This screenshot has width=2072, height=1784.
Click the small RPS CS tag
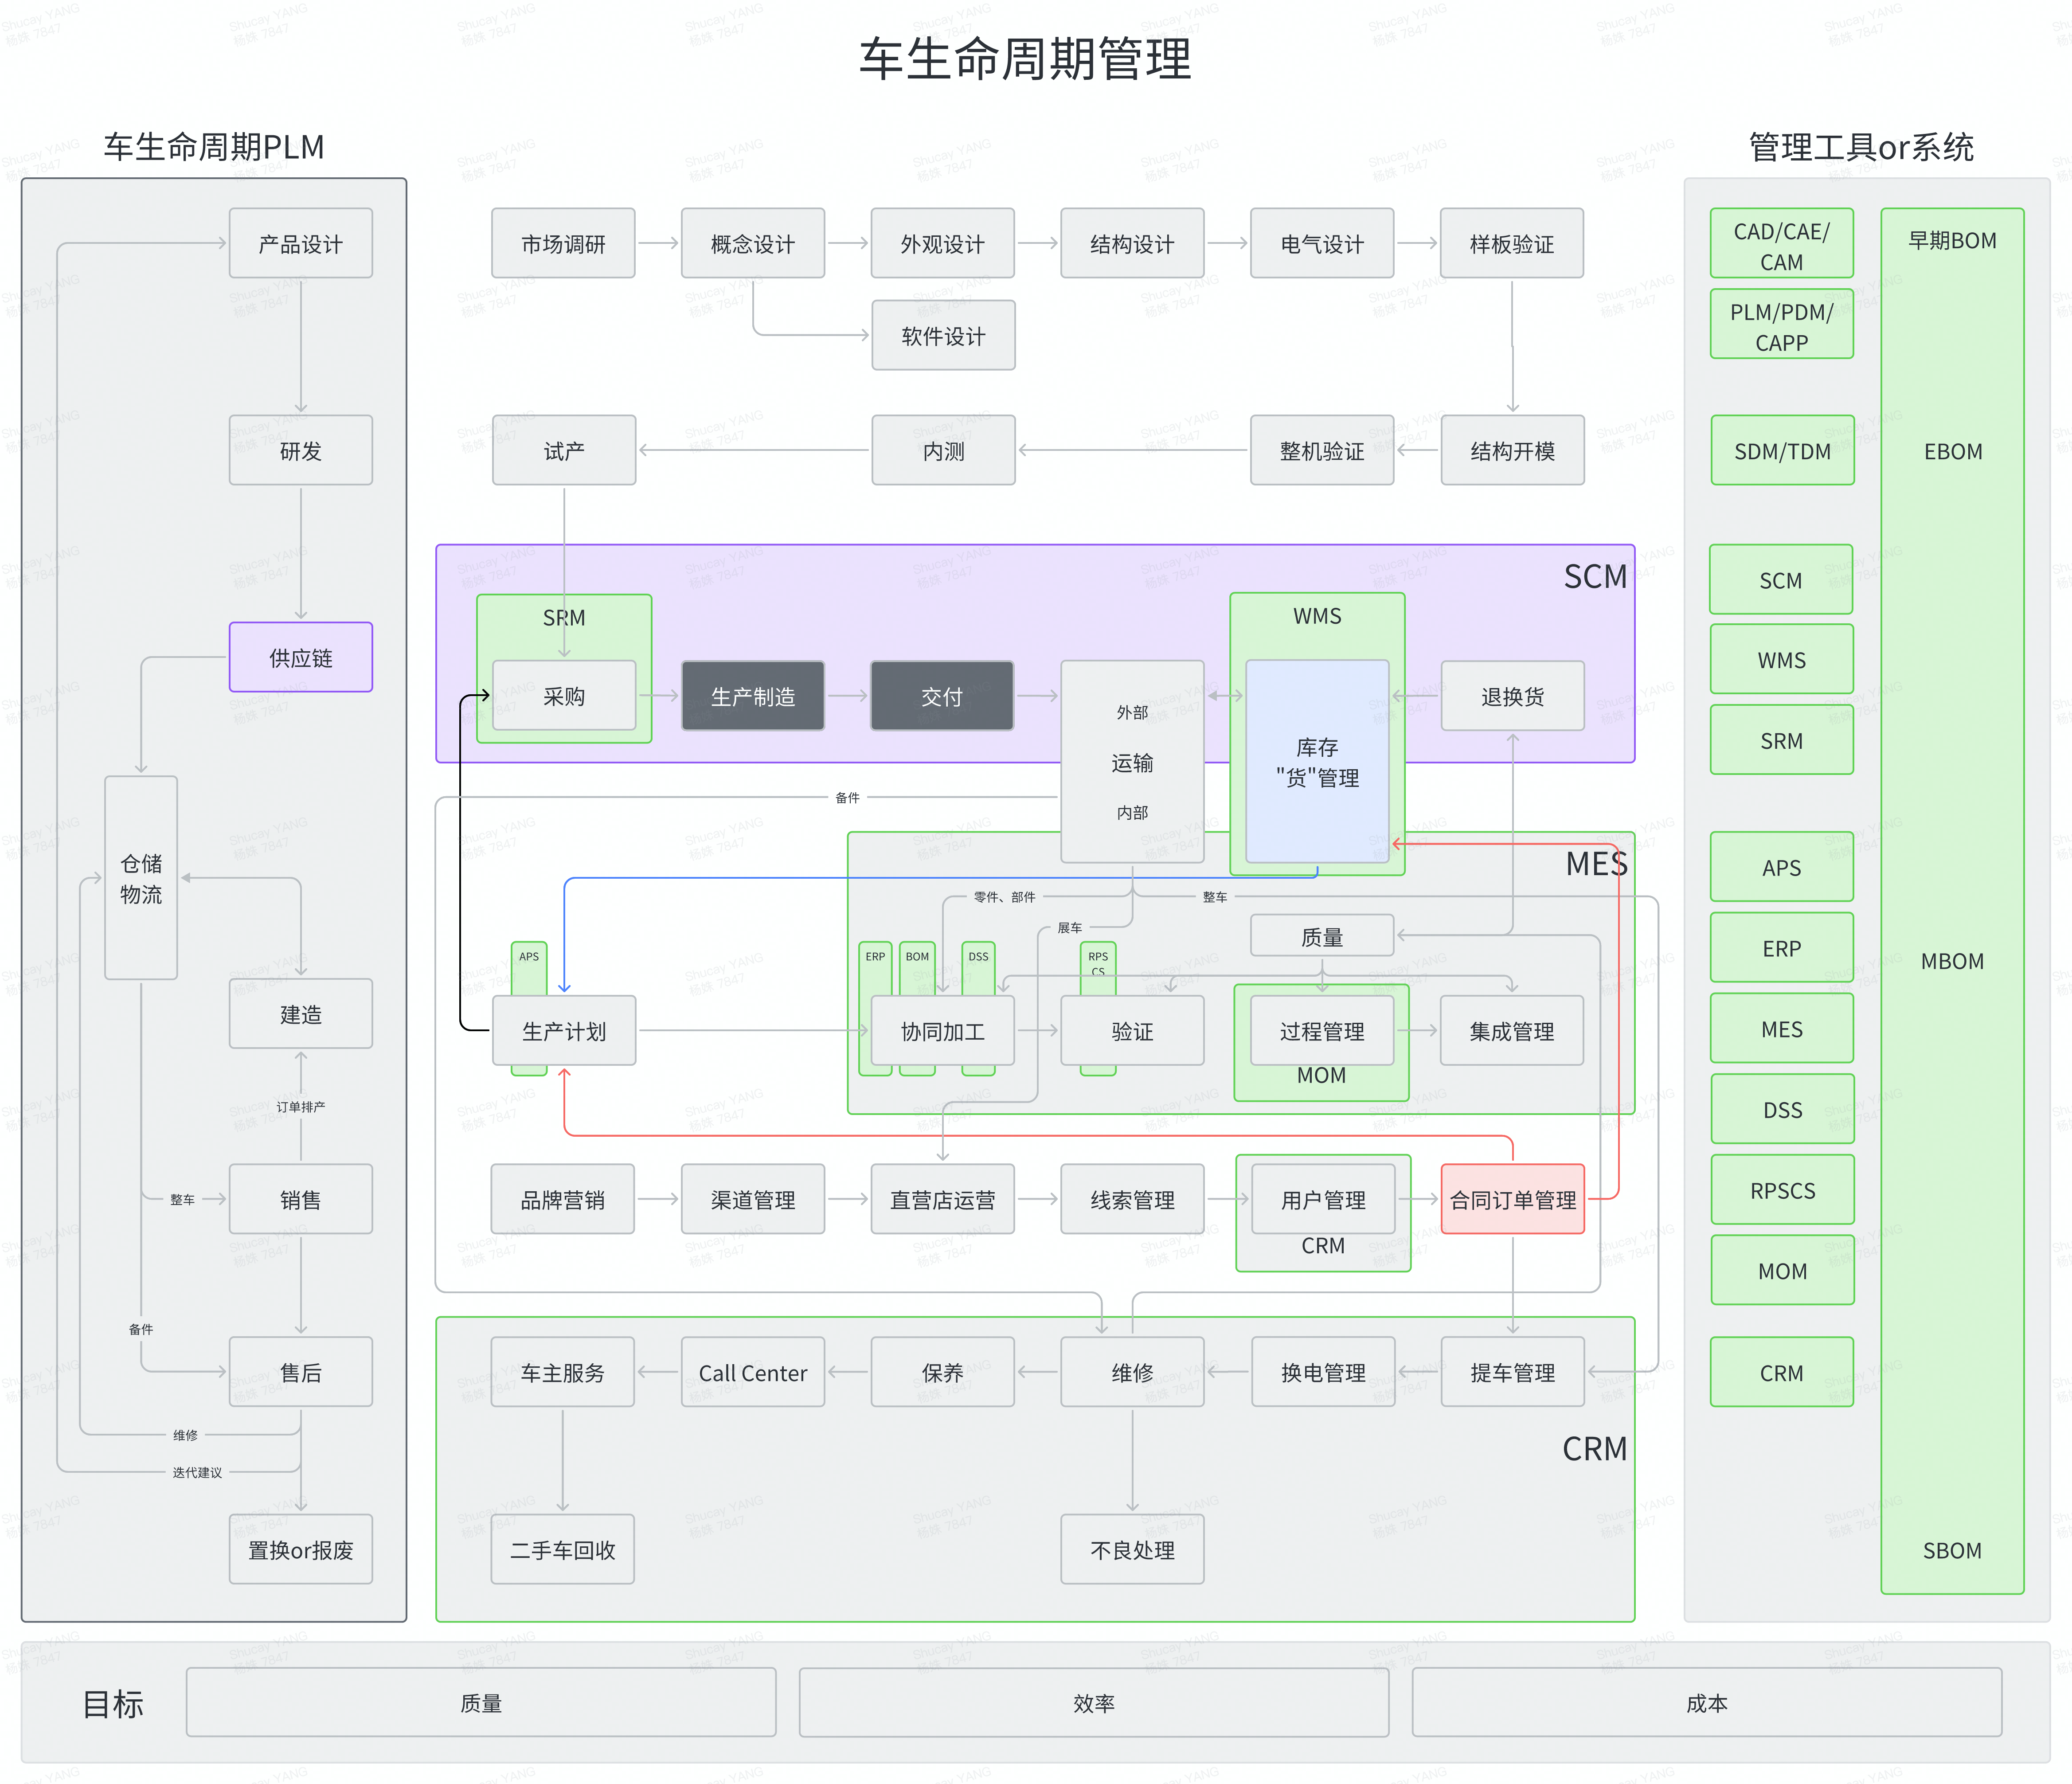(x=1098, y=961)
